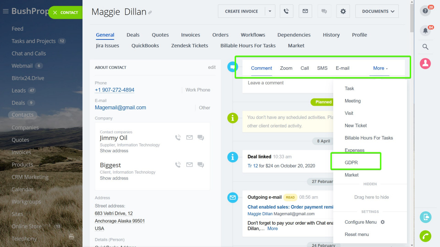The image size is (440, 247).
Task: Open the notifications bell icon
Action: pos(425,31)
